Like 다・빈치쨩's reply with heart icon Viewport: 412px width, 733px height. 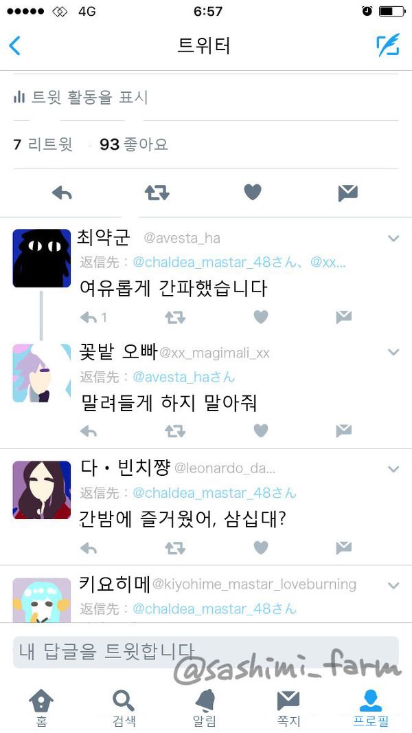[x=261, y=547]
